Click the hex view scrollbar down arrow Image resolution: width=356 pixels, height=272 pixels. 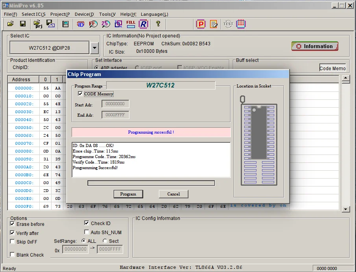tap(345, 209)
